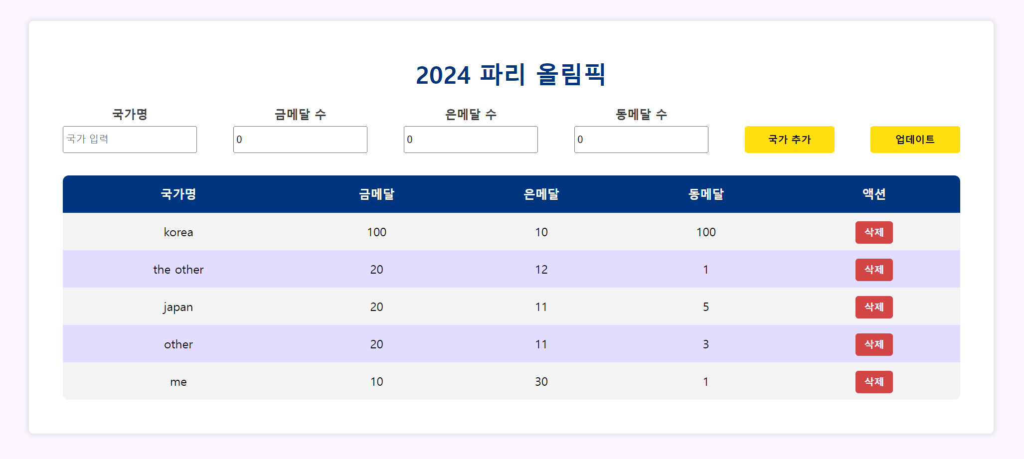The width and height of the screenshot is (1024, 459).
Task: Click the bronze medal count 3 cell
Action: click(706, 344)
